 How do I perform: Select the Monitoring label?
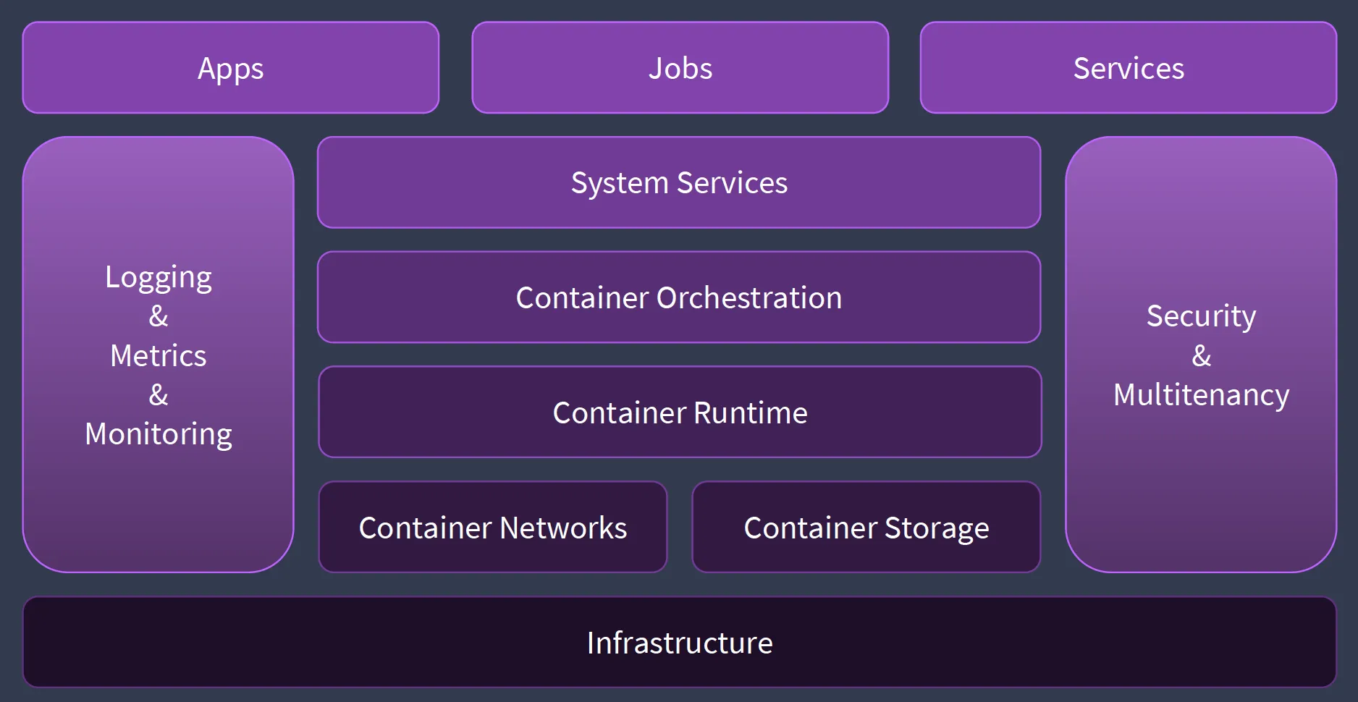pos(159,434)
